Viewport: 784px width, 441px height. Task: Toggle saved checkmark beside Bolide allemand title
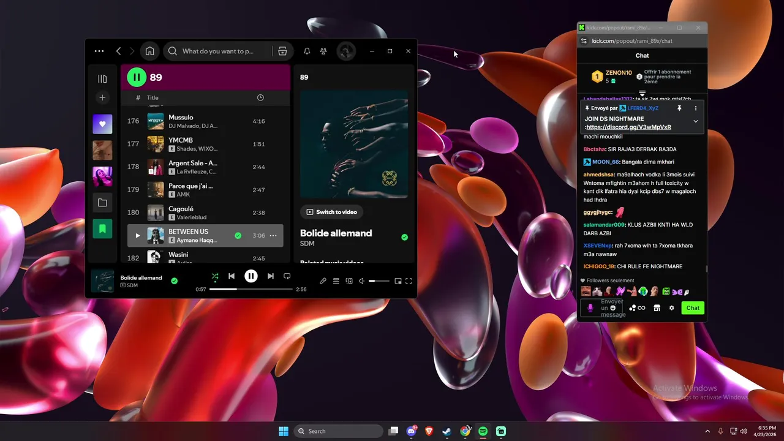point(404,237)
